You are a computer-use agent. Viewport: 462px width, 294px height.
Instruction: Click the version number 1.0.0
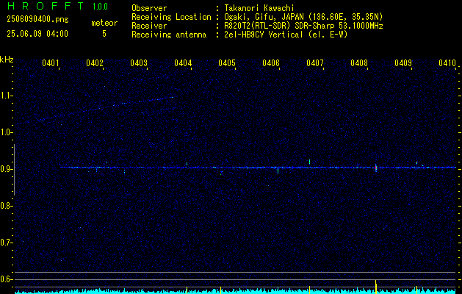click(100, 6)
